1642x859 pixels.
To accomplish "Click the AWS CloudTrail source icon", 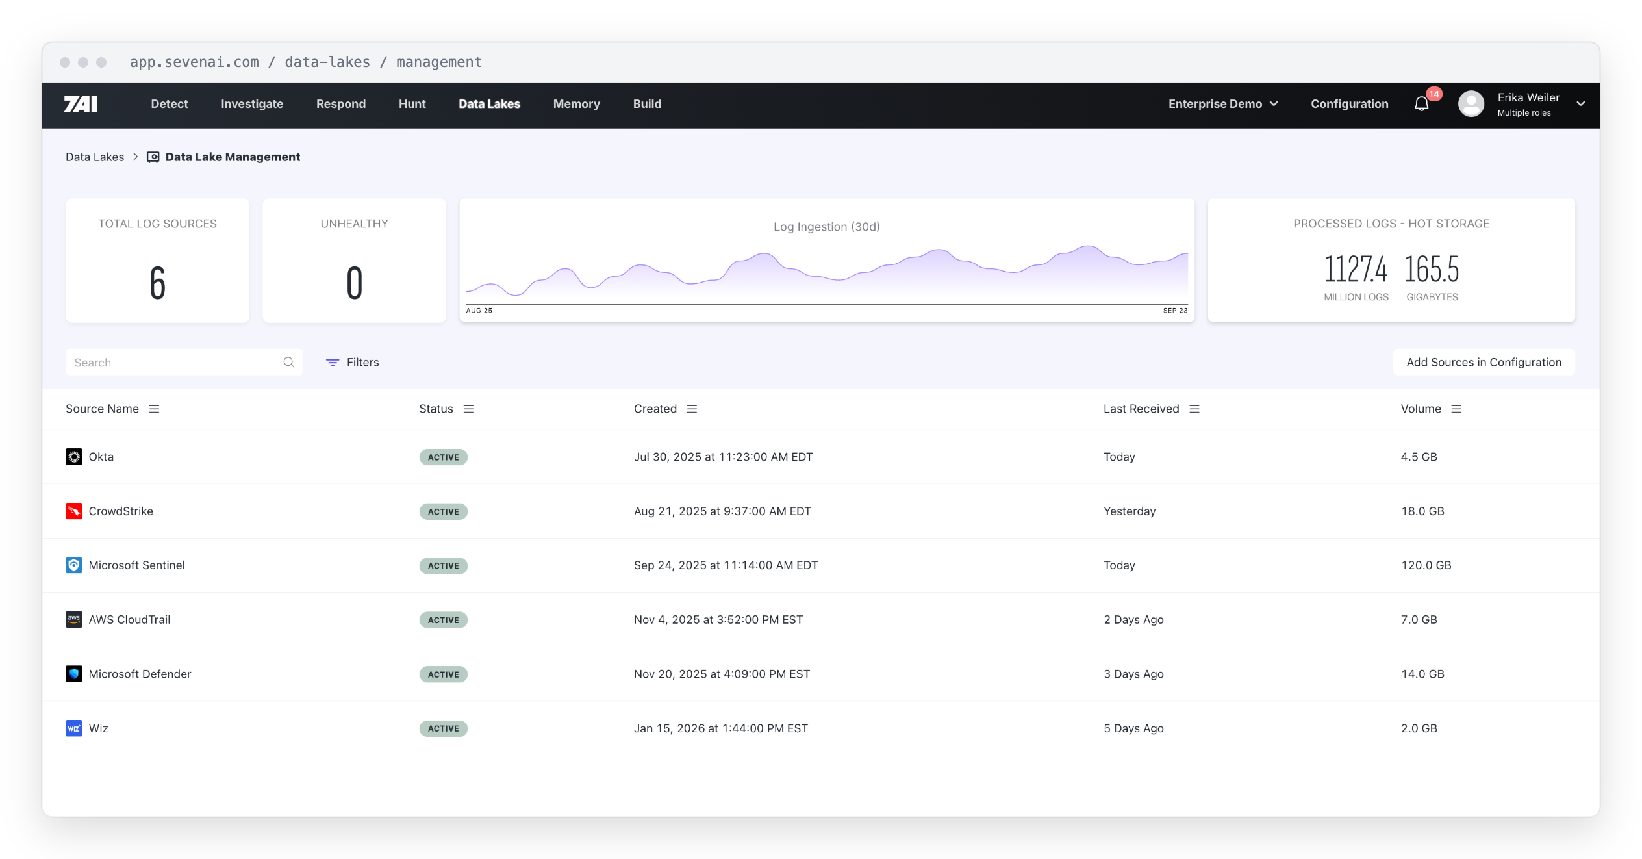I will pos(74,620).
